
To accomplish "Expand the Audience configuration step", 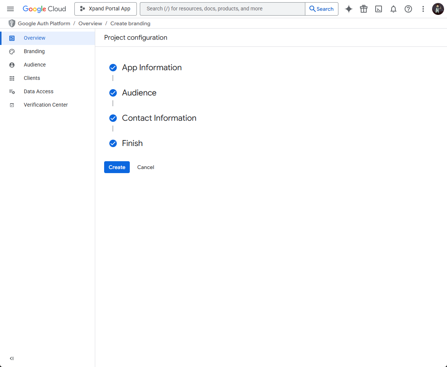I will pos(139,93).
